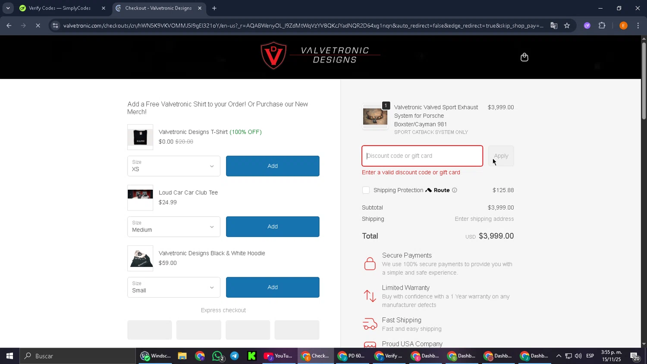647x364 pixels.
Task: Open a new browser tab
Action: coord(214,8)
